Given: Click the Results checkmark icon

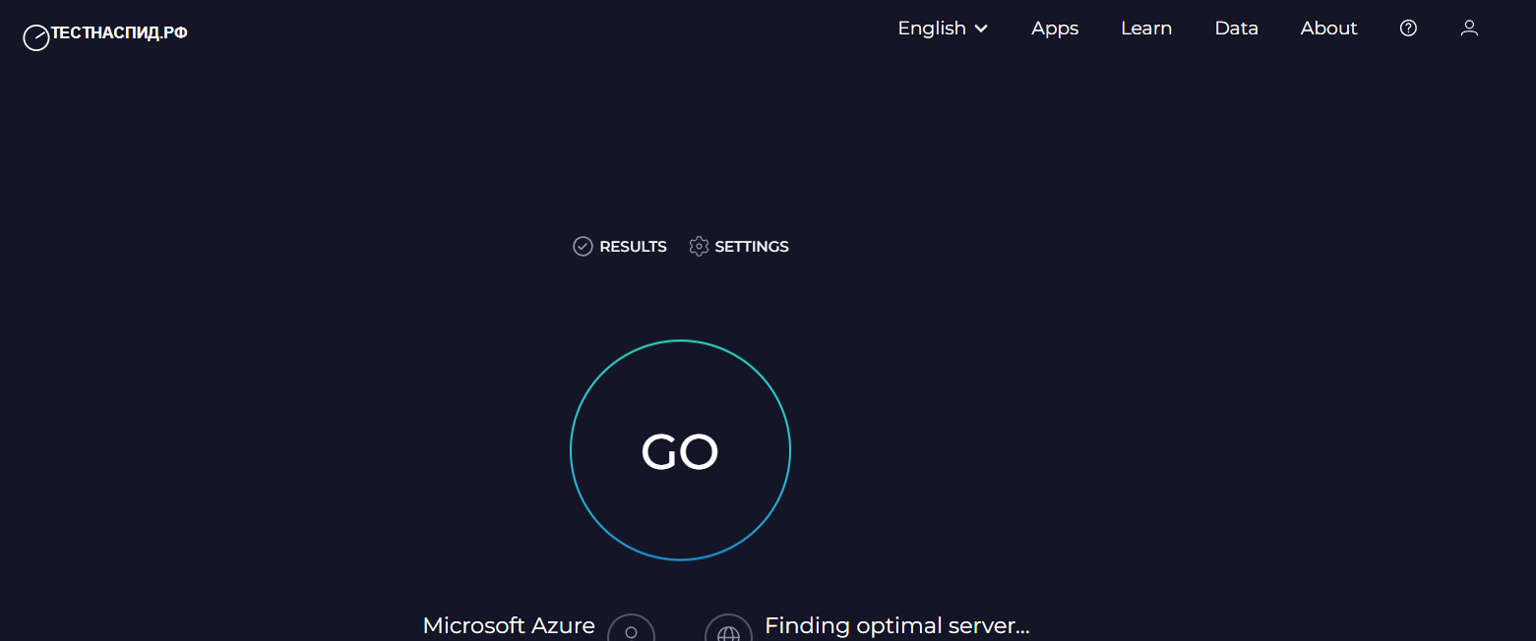Looking at the screenshot, I should coord(583,247).
